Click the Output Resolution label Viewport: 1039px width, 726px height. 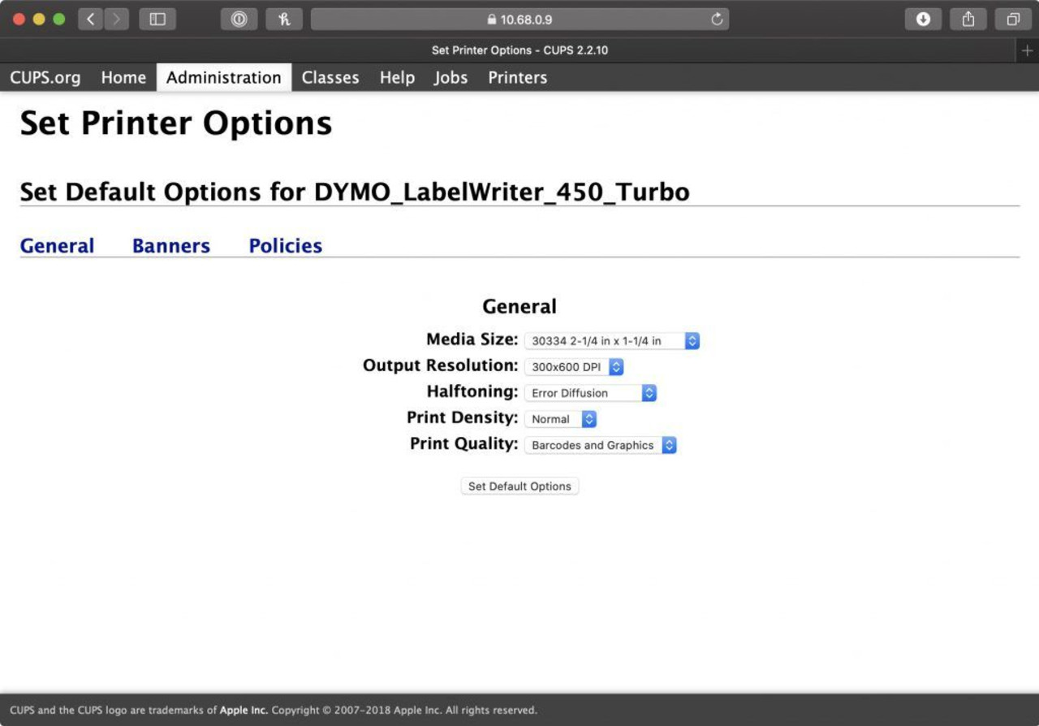coord(440,365)
